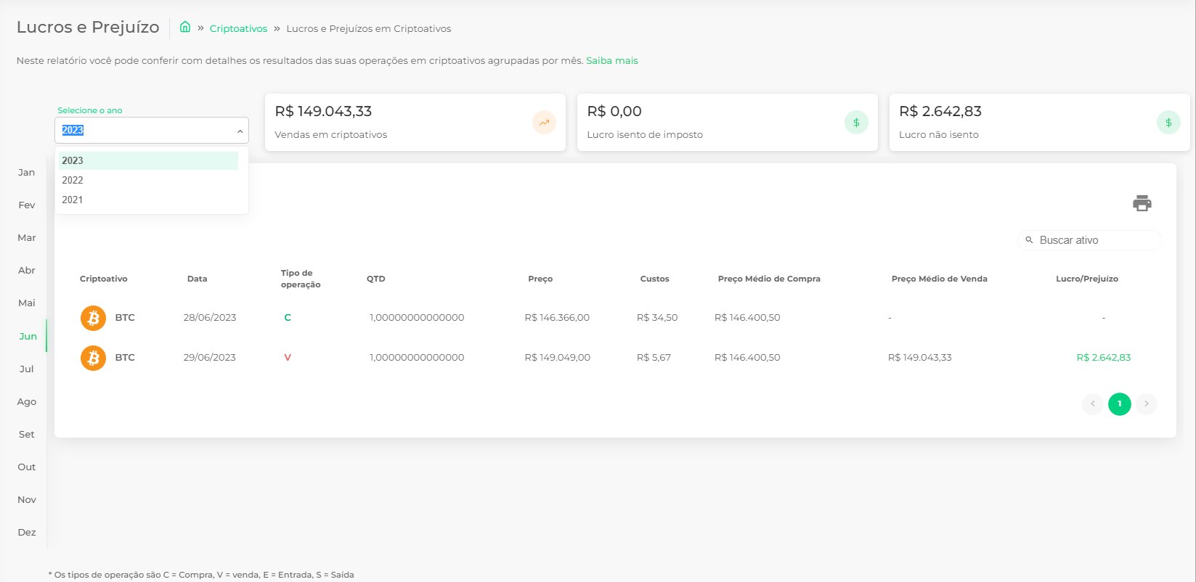
Task: Click page 1 pagination button
Action: [x=1120, y=403]
